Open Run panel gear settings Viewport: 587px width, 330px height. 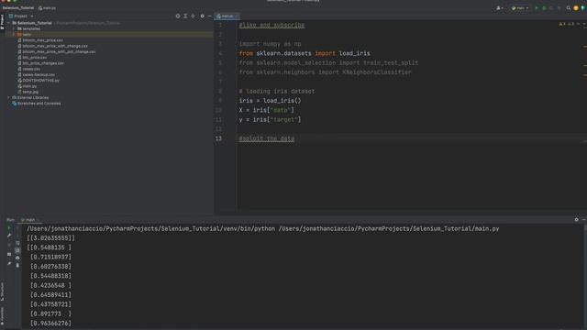point(577,220)
